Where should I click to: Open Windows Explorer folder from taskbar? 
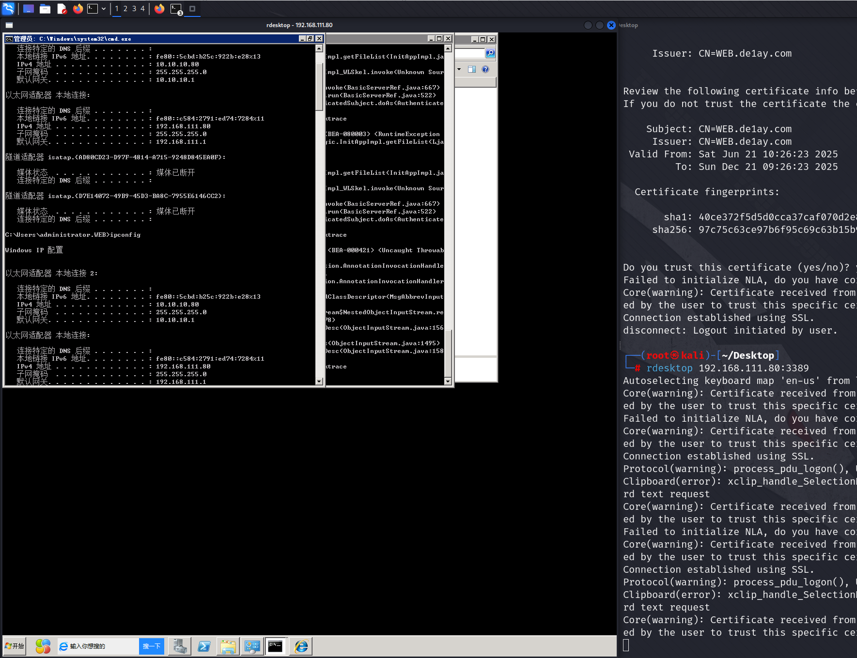point(228,646)
